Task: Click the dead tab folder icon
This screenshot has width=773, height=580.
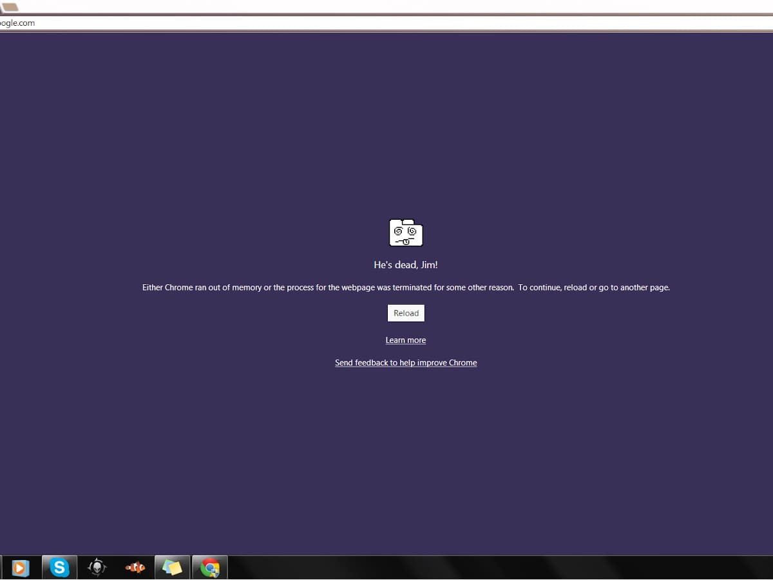Action: [x=406, y=233]
